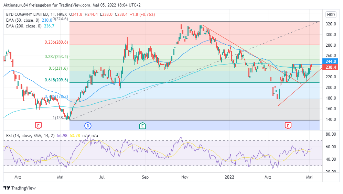Screen dimensions: 343x194
Task: Click the 1(138.4) Fibonacci level label
Action: click(61, 118)
